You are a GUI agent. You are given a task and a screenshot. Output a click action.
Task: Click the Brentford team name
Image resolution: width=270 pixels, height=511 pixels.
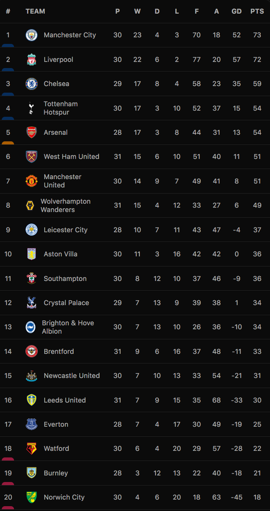point(59,351)
